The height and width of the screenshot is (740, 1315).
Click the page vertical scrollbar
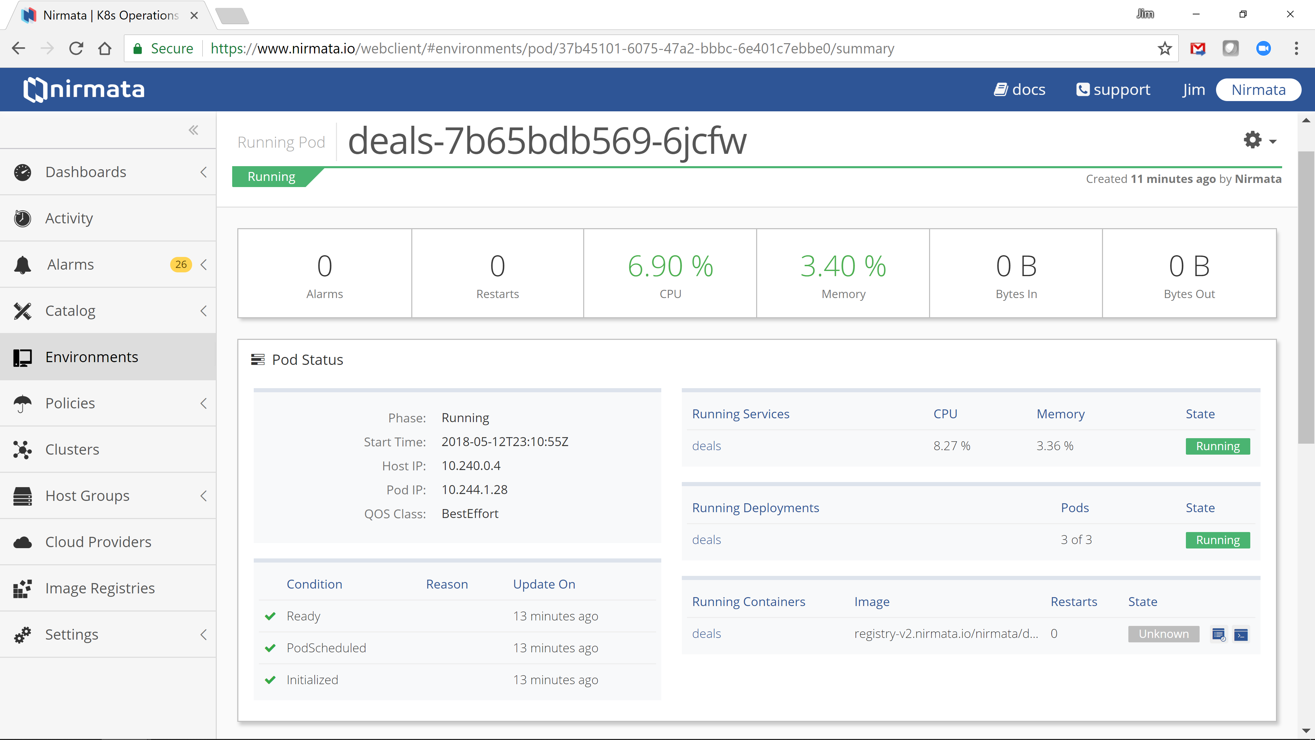pyautogui.click(x=1306, y=297)
